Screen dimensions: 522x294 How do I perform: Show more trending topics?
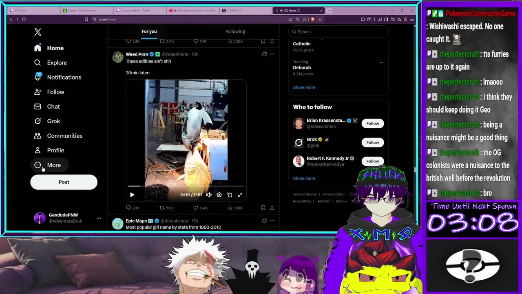click(x=304, y=87)
